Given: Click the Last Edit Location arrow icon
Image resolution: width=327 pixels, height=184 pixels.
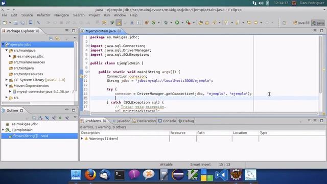Looking at the screenshot, I should (x=249, y=22).
